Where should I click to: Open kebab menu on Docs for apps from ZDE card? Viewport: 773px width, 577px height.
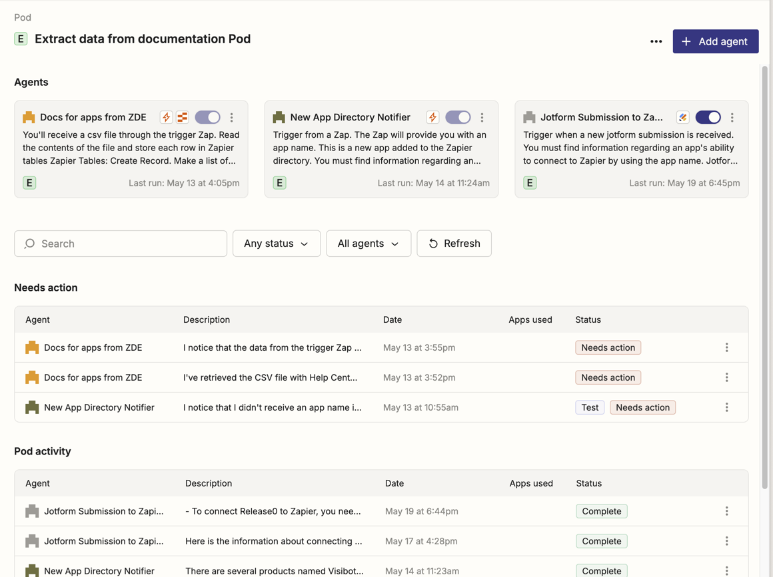point(232,117)
